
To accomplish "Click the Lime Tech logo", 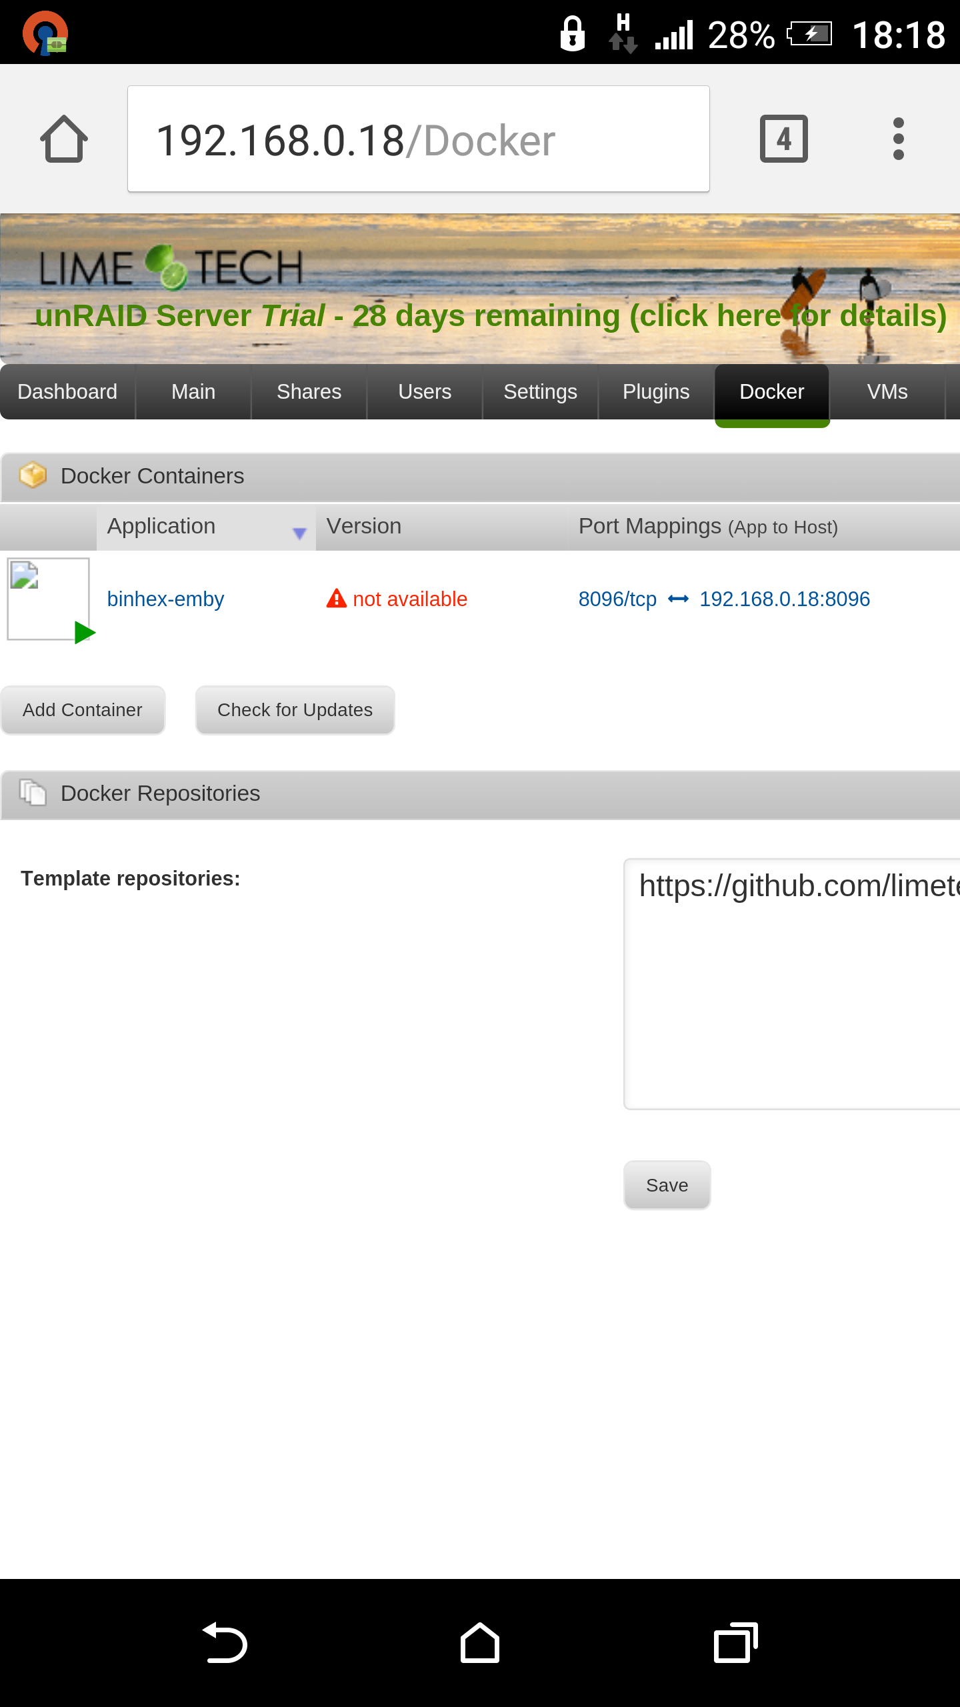I will point(171,267).
